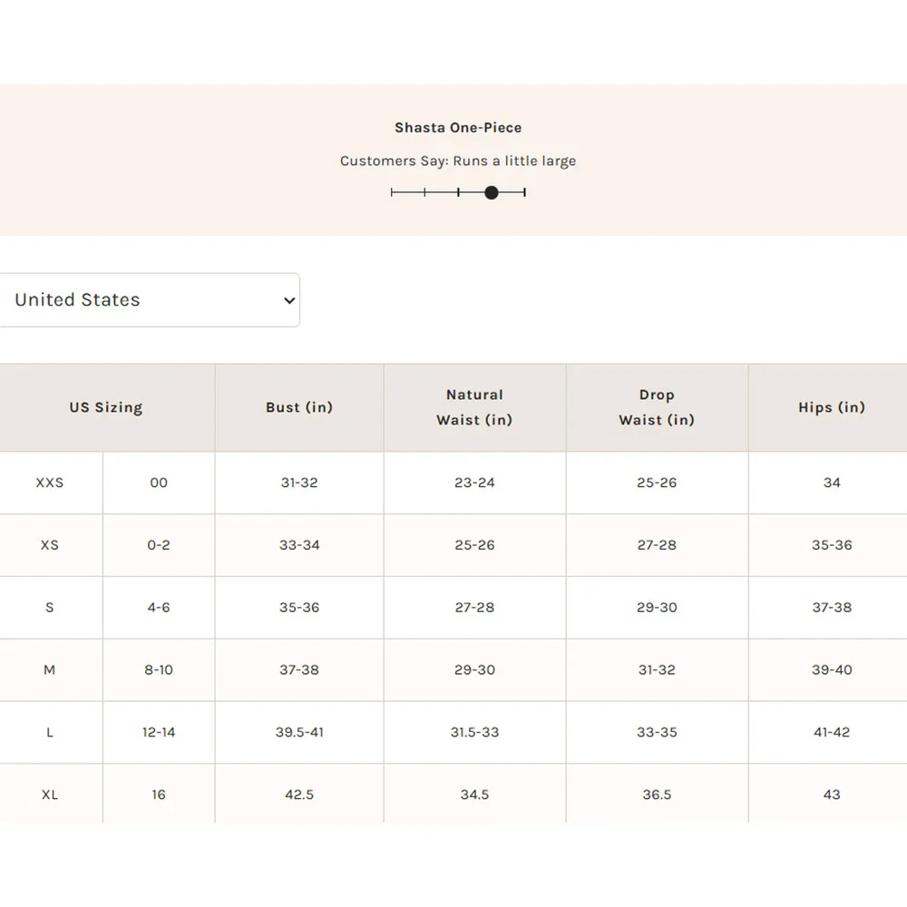Click the L bust value "39.5-41"
Screen dimensions: 907x907
pyautogui.click(x=299, y=732)
